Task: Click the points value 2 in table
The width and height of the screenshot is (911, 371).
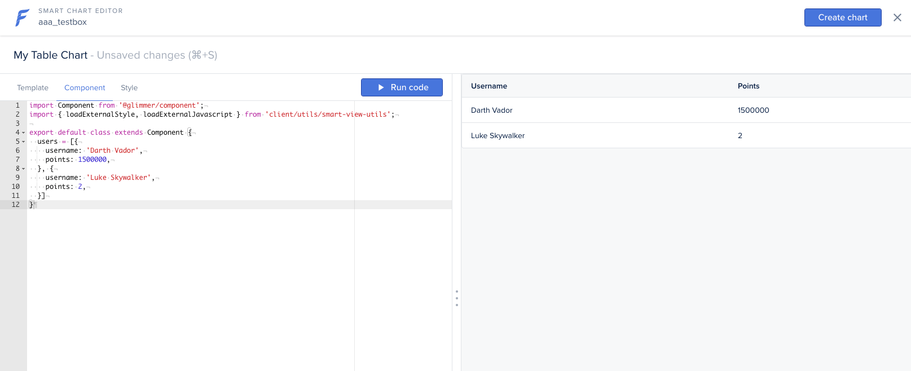Action: tap(740, 135)
